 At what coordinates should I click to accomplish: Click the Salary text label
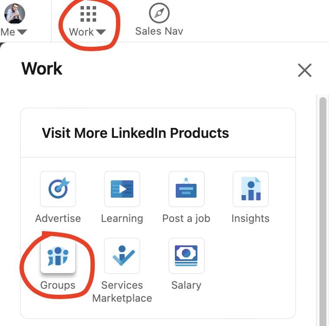click(186, 285)
